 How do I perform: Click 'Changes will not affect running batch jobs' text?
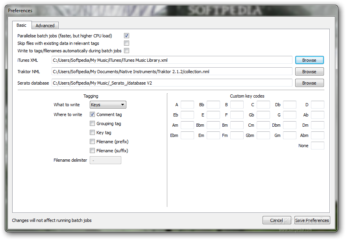tap(52, 220)
